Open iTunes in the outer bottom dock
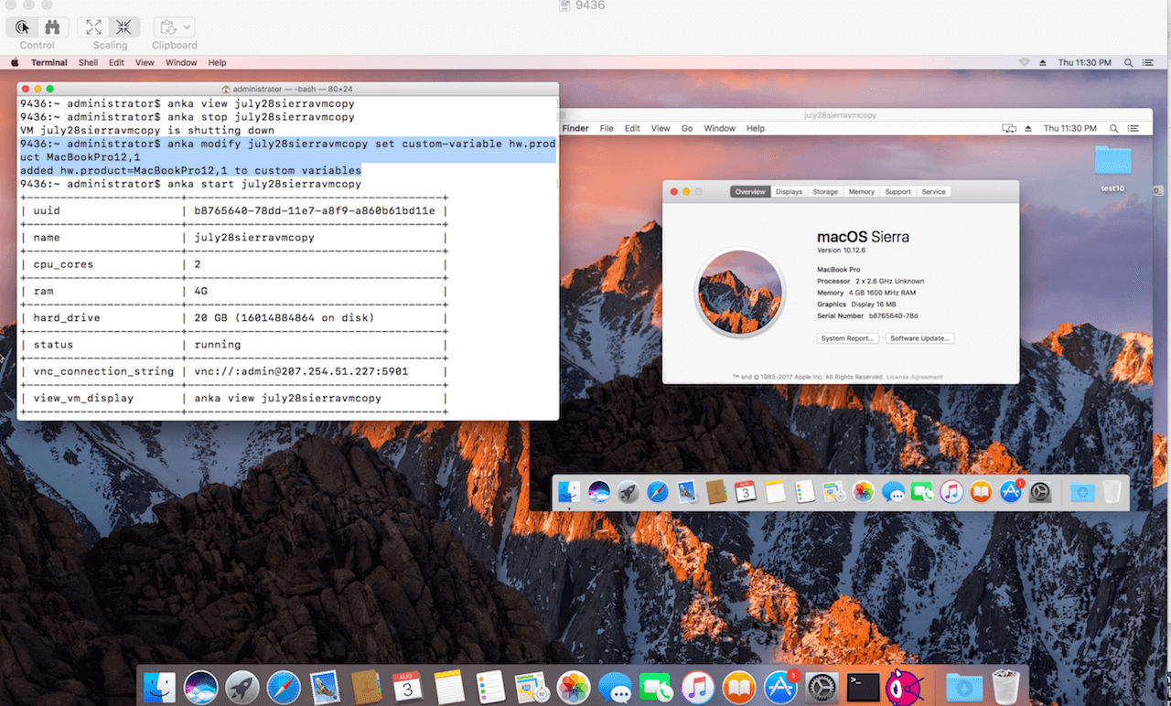 pos(698,686)
